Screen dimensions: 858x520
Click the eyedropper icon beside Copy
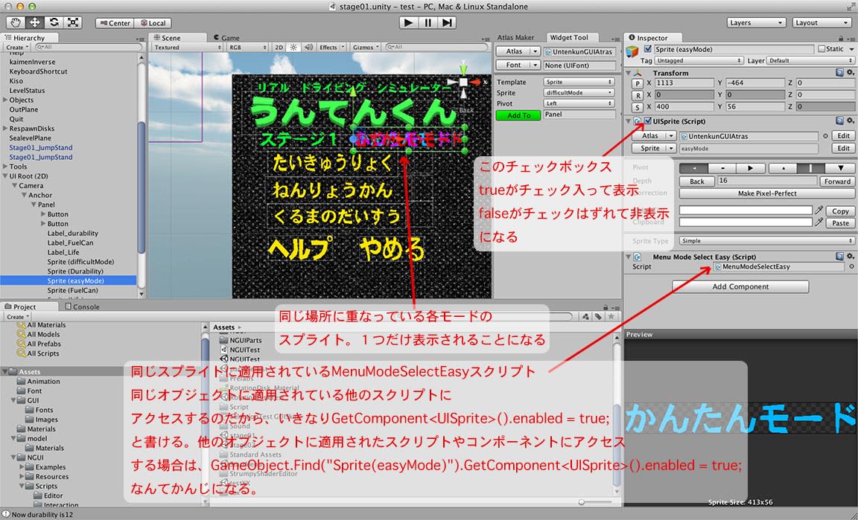[819, 211]
